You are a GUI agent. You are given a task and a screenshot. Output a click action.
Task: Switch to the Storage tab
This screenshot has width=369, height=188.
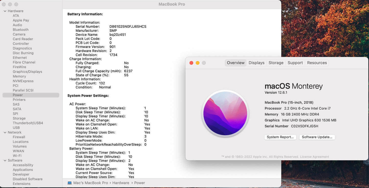click(x=276, y=63)
